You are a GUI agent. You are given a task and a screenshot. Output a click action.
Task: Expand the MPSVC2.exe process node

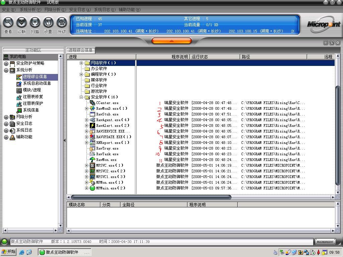(x=87, y=171)
